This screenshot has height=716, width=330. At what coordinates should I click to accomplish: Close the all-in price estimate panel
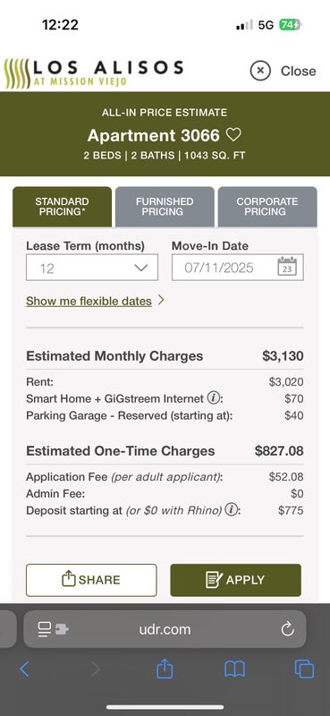coord(283,71)
